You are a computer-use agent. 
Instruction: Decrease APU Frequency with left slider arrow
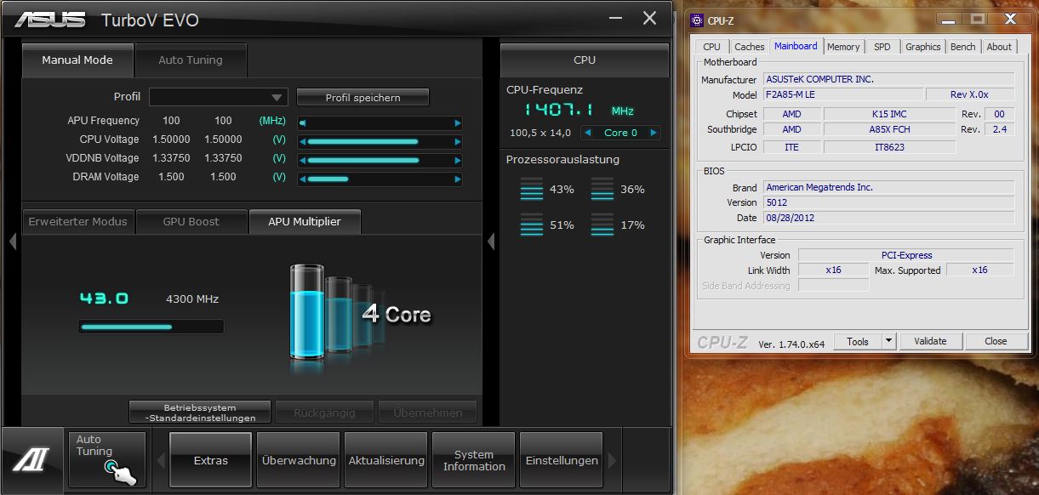tap(302, 122)
